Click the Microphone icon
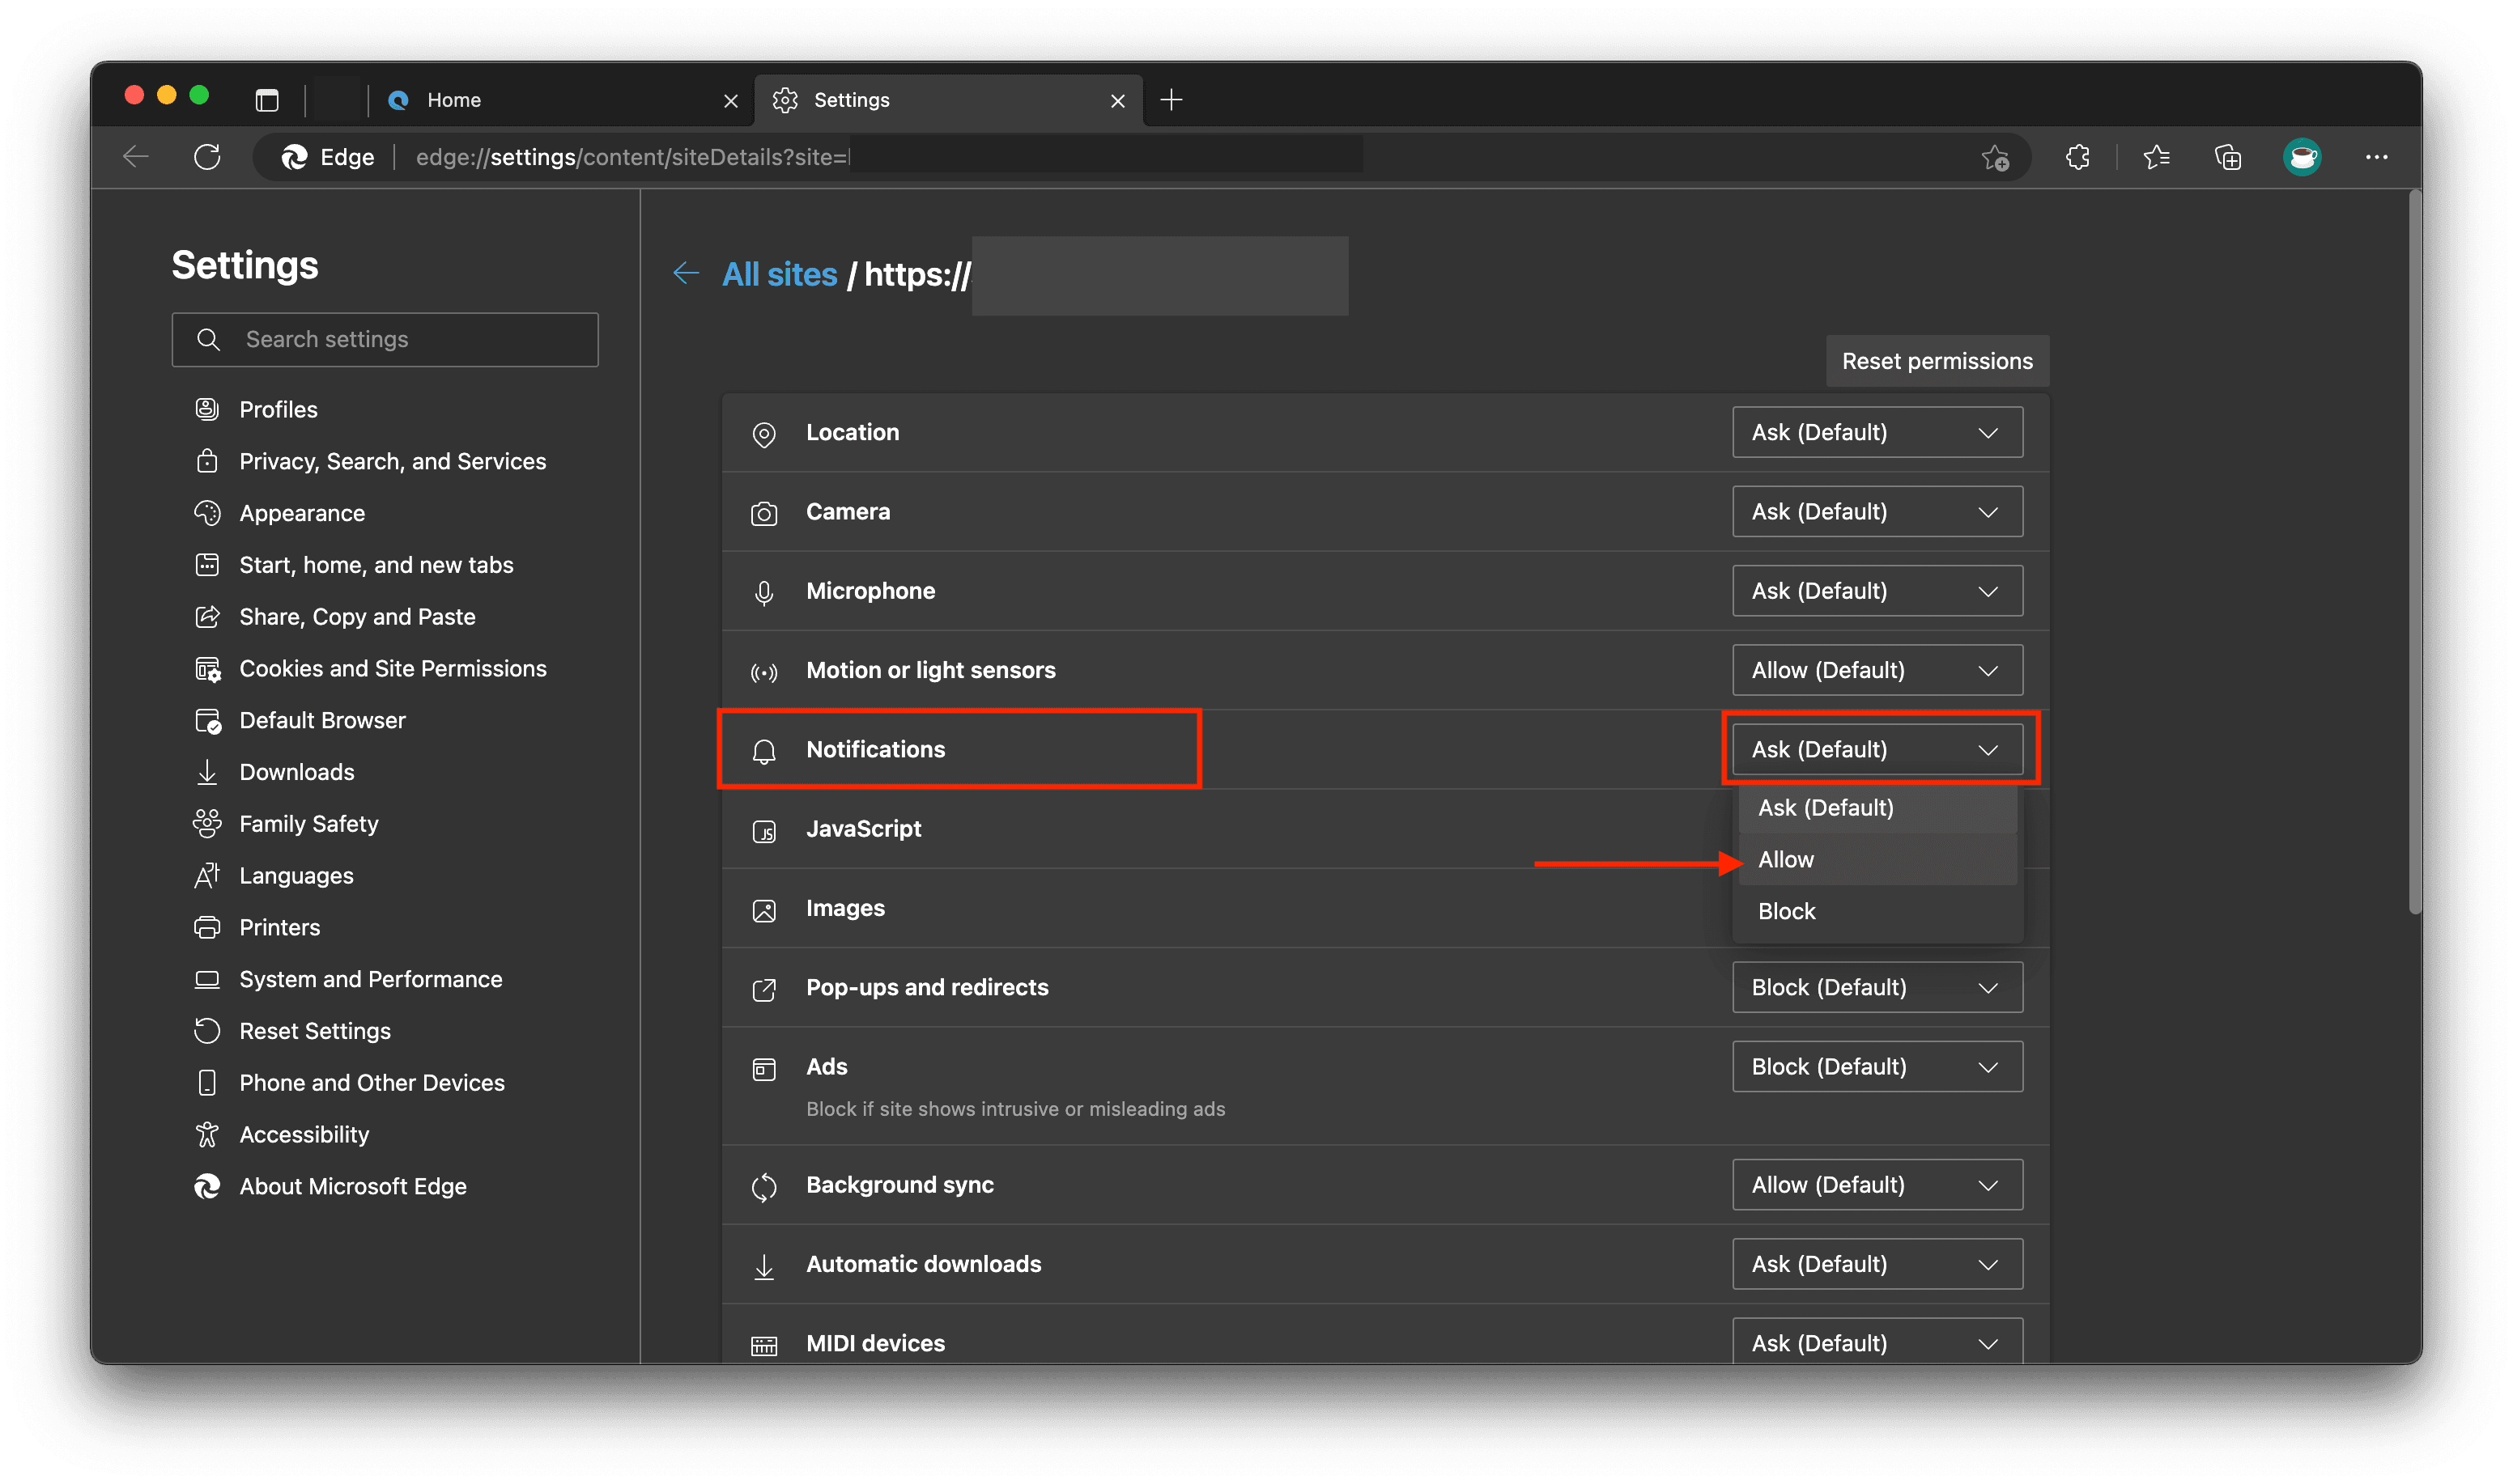The image size is (2513, 1484). coord(764,591)
